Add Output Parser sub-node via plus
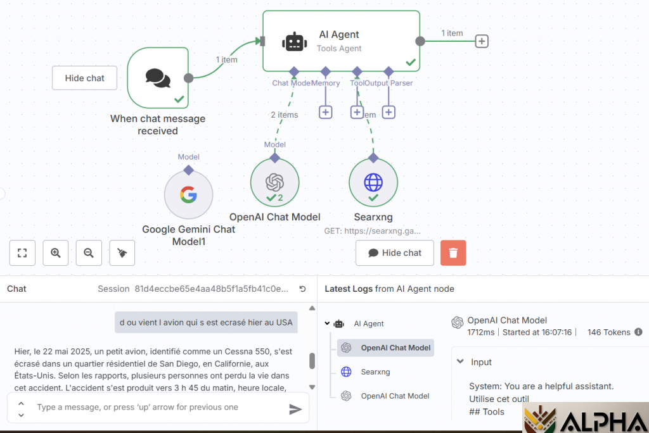This screenshot has height=433, width=649. (389, 112)
